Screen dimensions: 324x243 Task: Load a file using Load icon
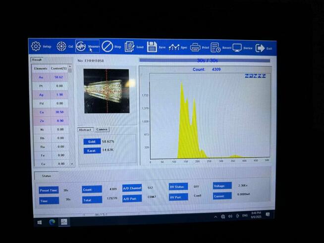click(130, 47)
